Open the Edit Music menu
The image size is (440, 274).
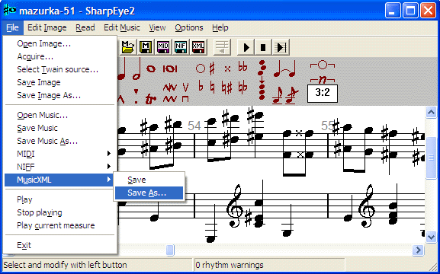coord(122,27)
